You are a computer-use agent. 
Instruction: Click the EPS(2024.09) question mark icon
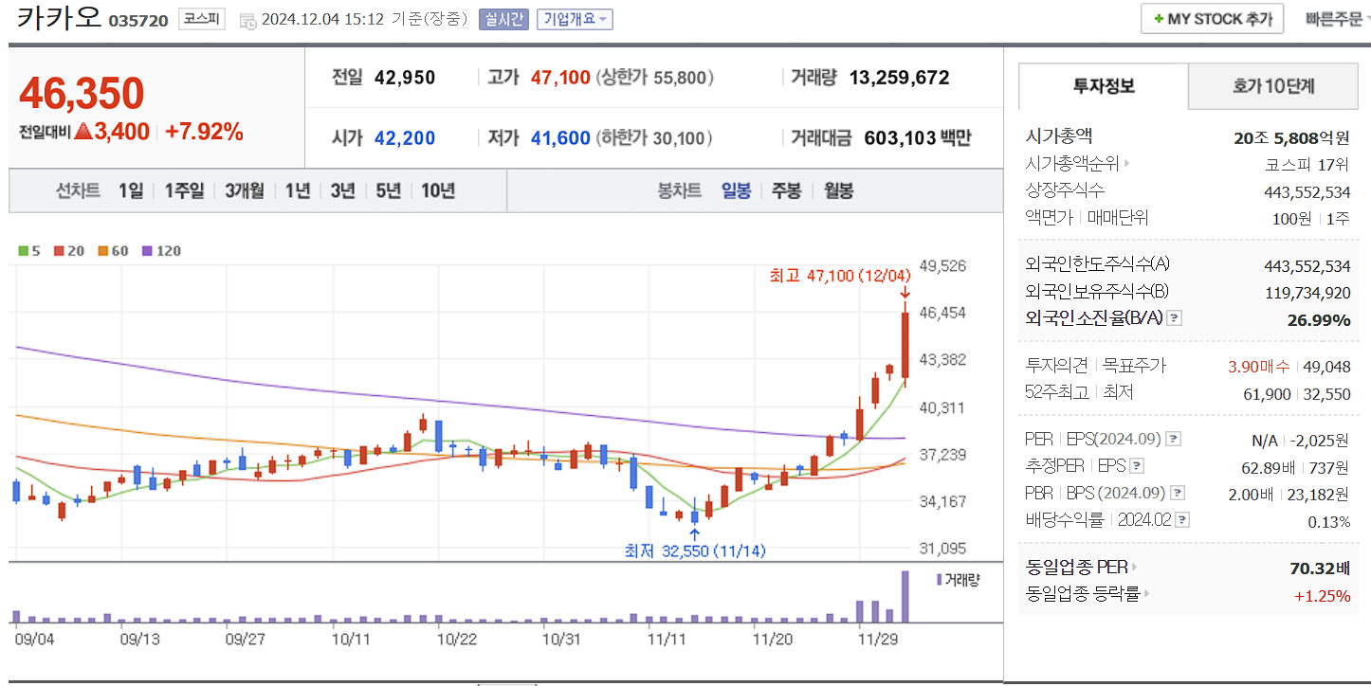(x=1176, y=439)
